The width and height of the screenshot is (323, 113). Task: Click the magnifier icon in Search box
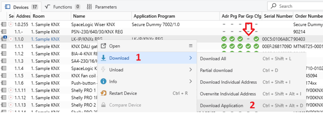[273, 6]
